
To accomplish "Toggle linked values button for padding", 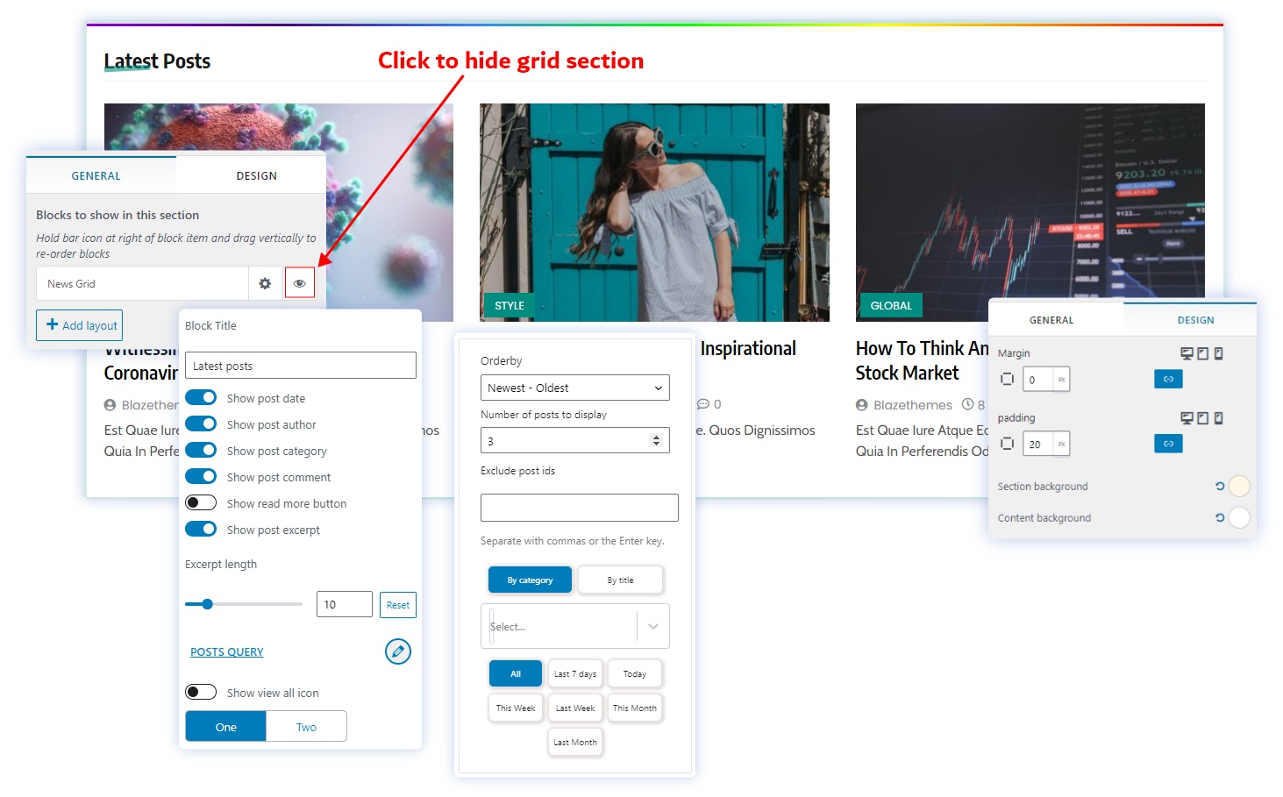I will [x=1168, y=444].
